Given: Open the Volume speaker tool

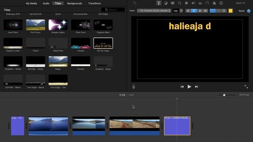Looking at the screenshot, I should (x=193, y=3).
